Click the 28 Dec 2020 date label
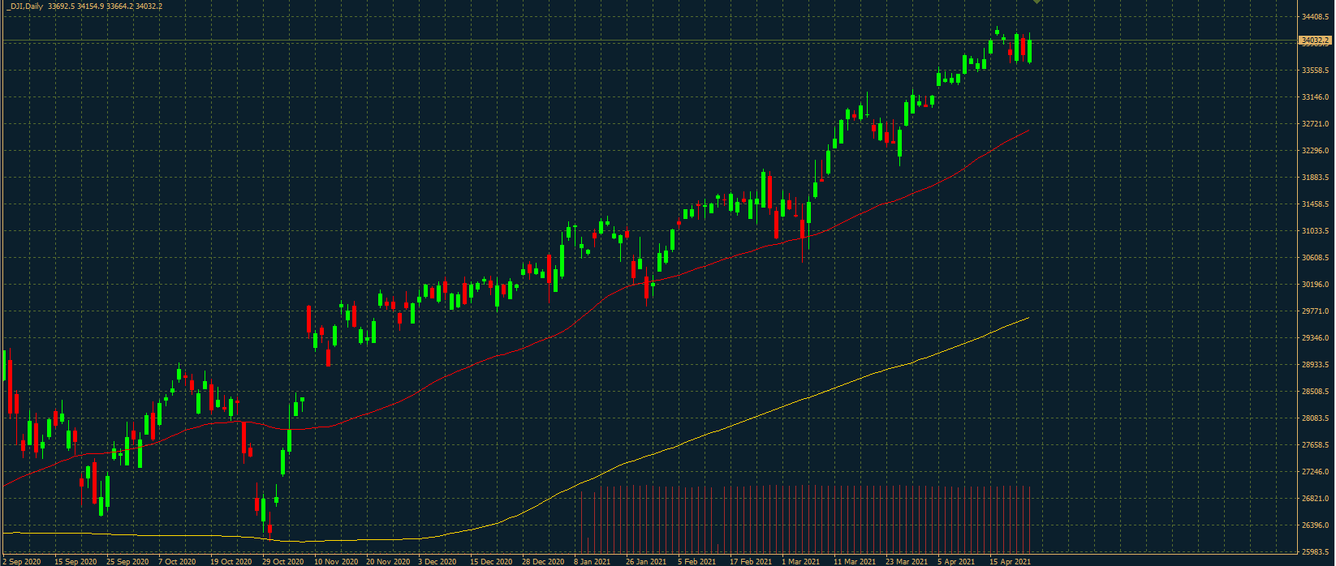This screenshot has height=566, width=1336. [543, 561]
